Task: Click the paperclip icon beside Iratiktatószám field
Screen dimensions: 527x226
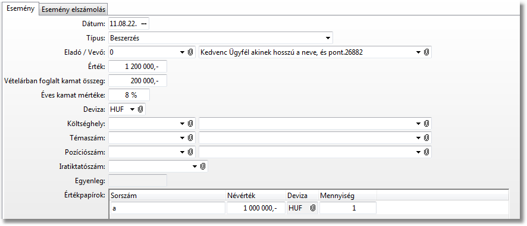Action: point(203,166)
